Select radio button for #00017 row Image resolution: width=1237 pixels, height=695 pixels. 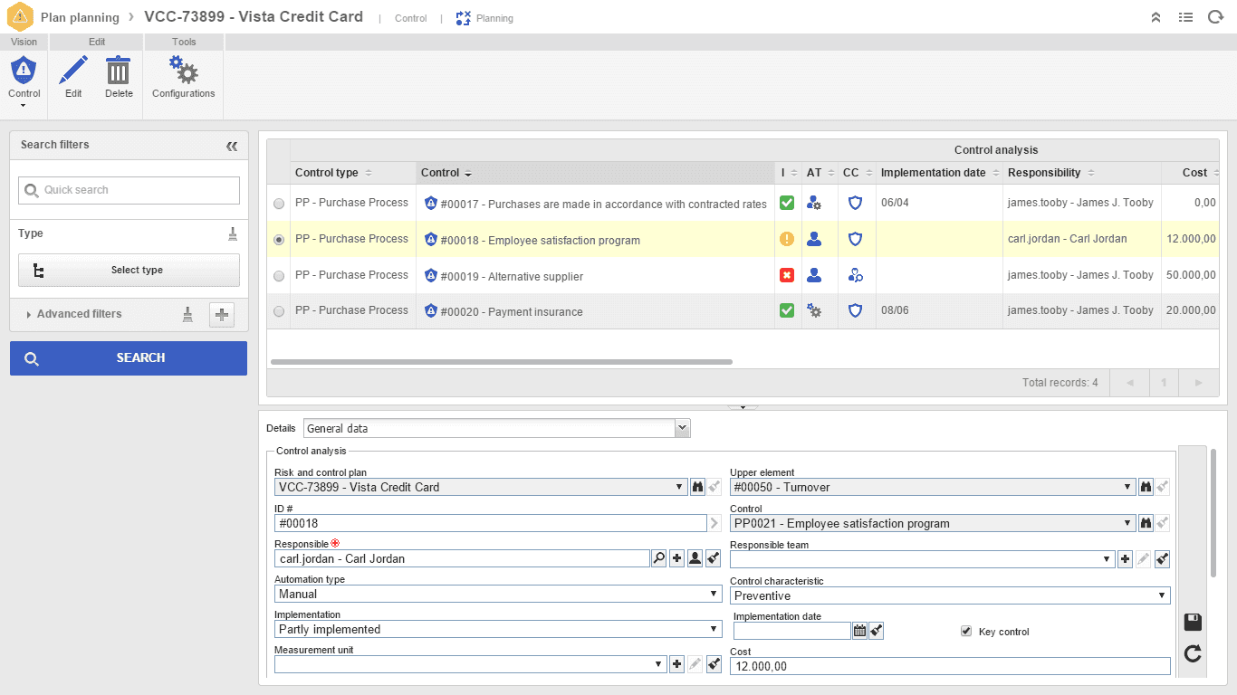(279, 205)
